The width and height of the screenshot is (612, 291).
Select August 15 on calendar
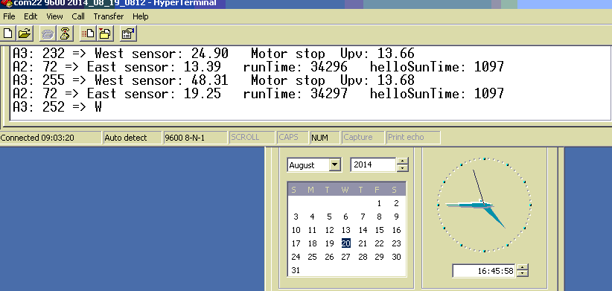(x=380, y=230)
